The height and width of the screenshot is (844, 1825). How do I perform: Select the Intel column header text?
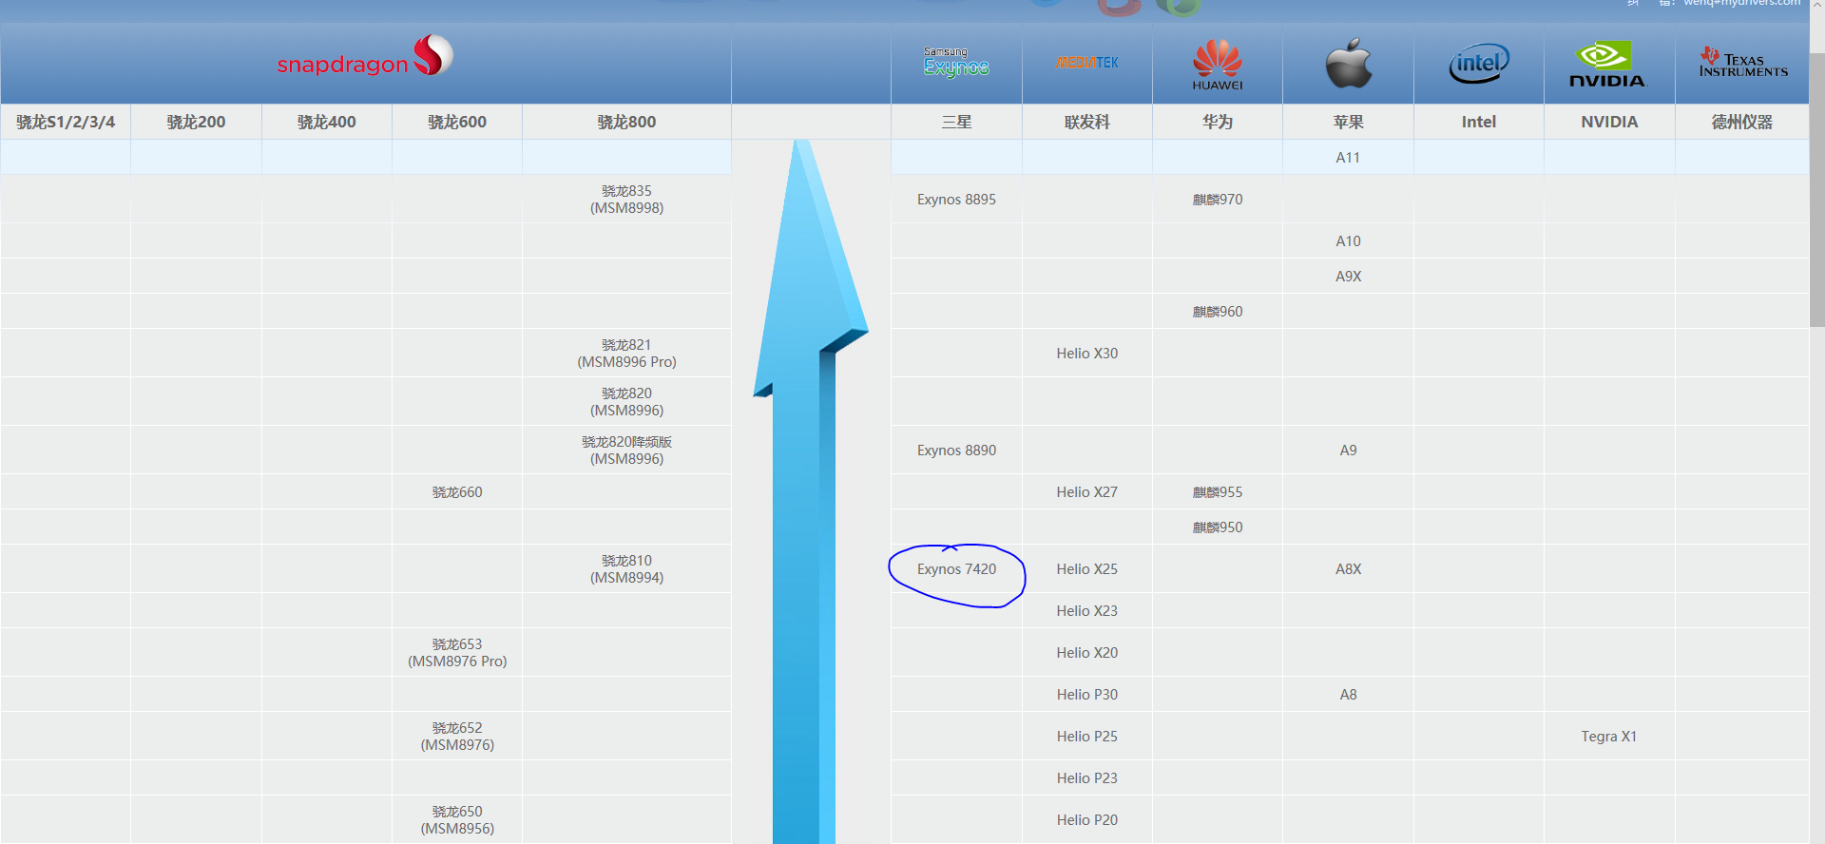click(x=1479, y=122)
